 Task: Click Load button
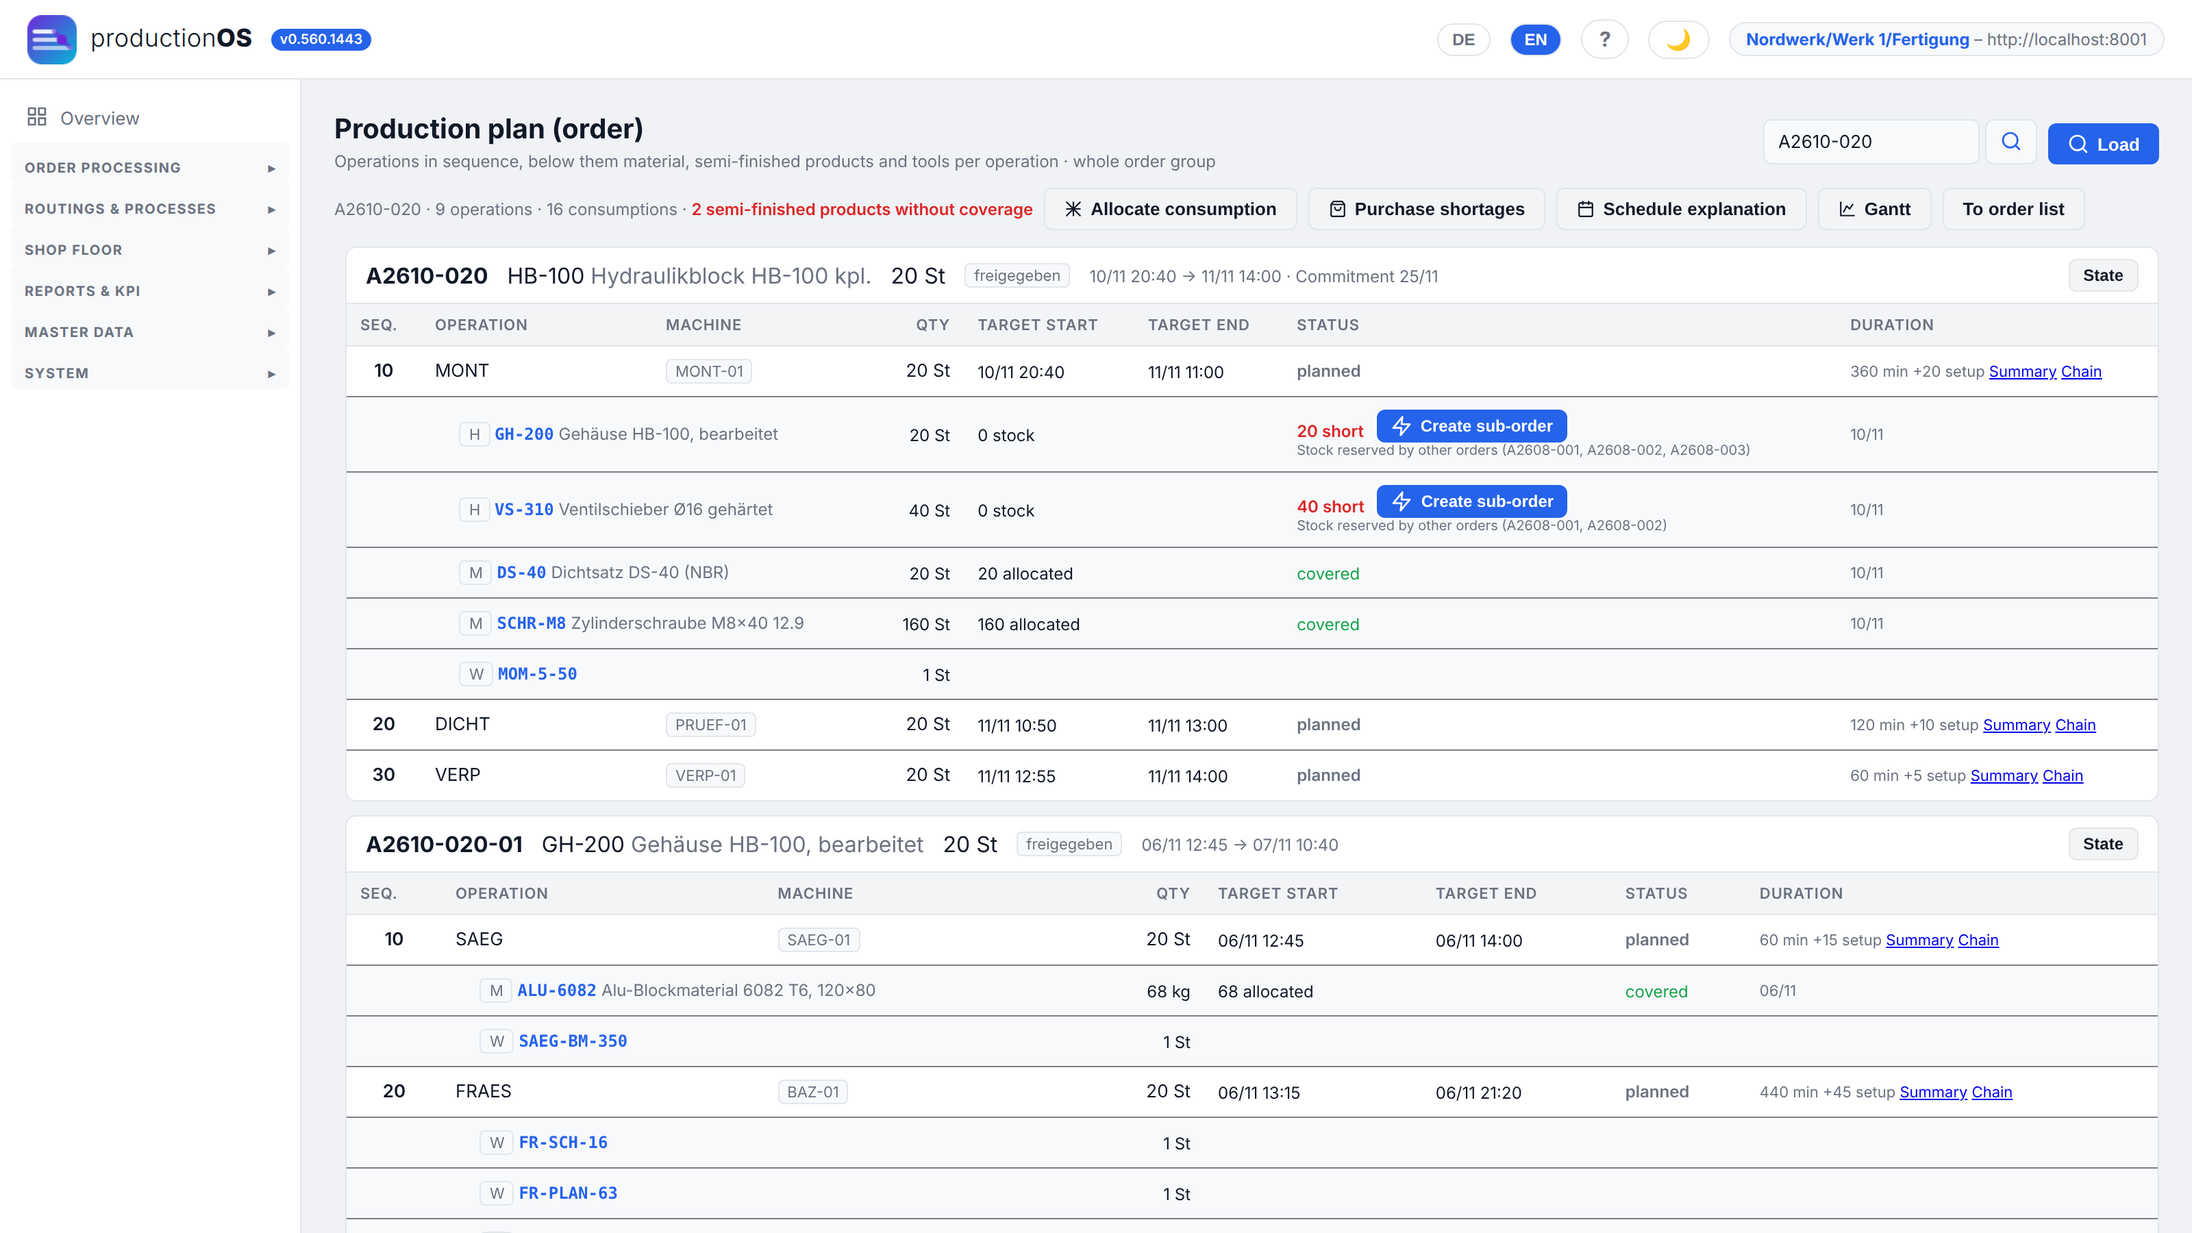coord(2103,144)
